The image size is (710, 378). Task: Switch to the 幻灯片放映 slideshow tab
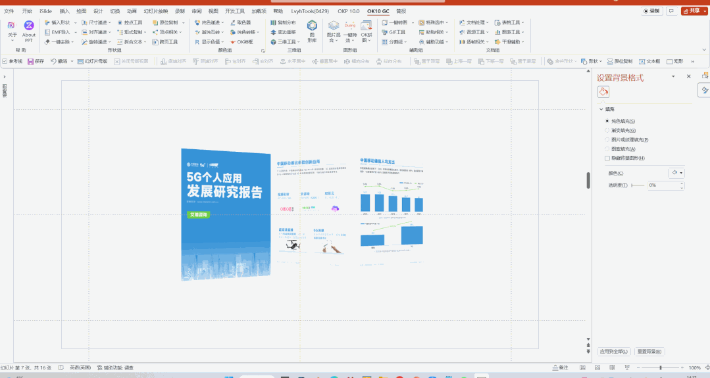click(156, 11)
